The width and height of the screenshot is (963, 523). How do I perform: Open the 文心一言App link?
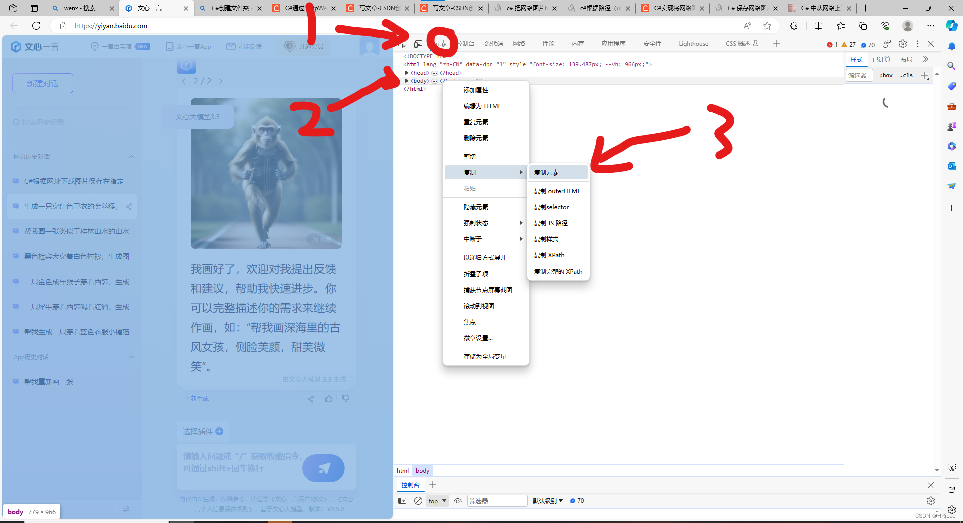click(188, 46)
